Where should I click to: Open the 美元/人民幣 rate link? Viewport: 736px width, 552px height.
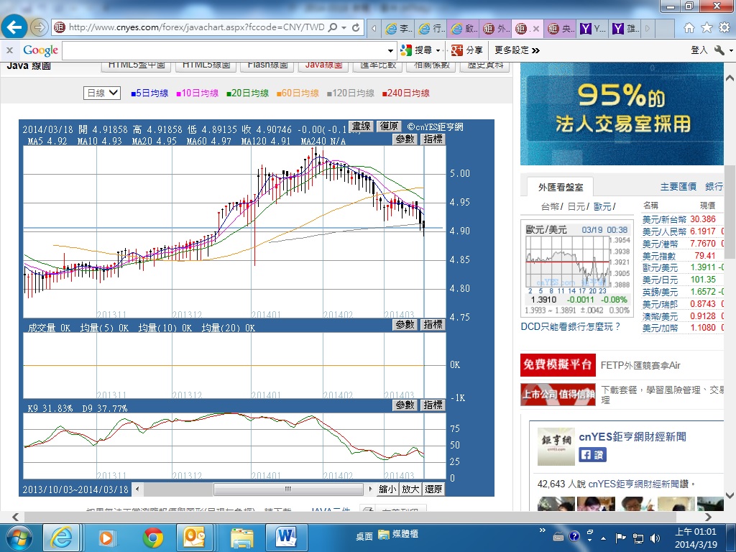pos(664,231)
